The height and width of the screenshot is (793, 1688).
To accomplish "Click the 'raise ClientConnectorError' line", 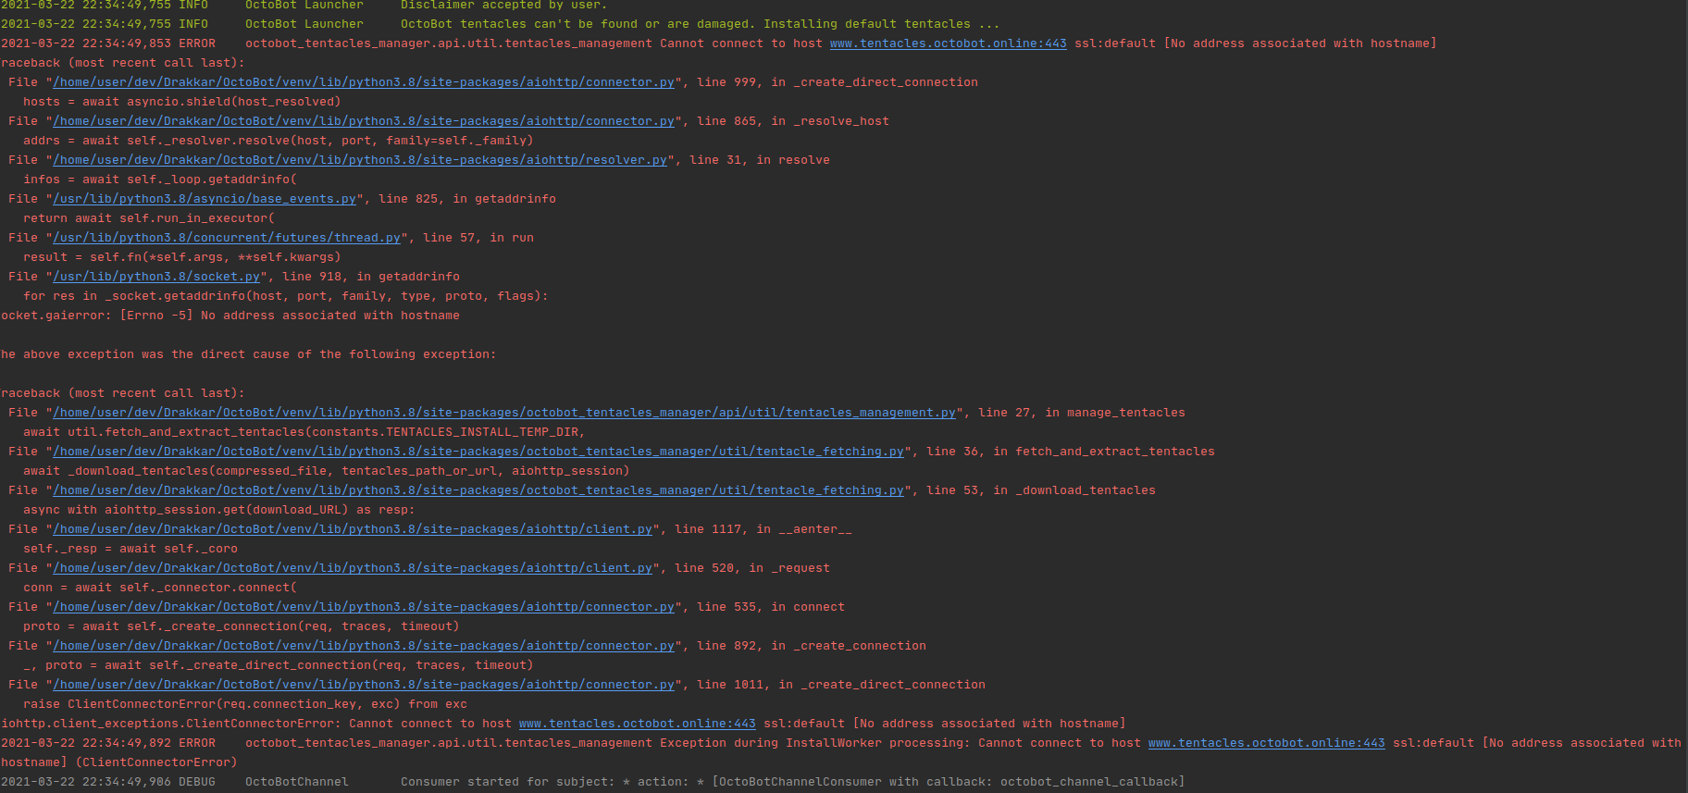I will 244,704.
